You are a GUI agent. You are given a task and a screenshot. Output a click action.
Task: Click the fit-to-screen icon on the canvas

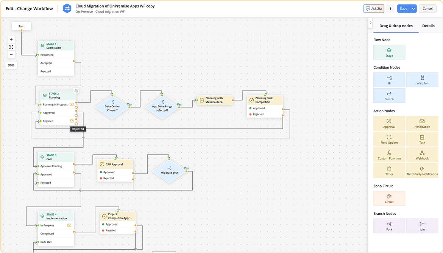click(11, 47)
